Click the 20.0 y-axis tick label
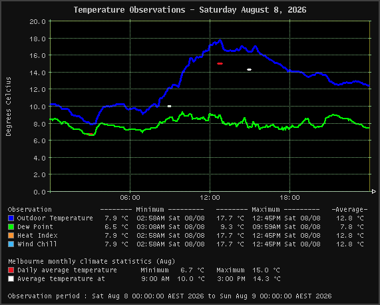The image size is (380, 305). coord(37,21)
